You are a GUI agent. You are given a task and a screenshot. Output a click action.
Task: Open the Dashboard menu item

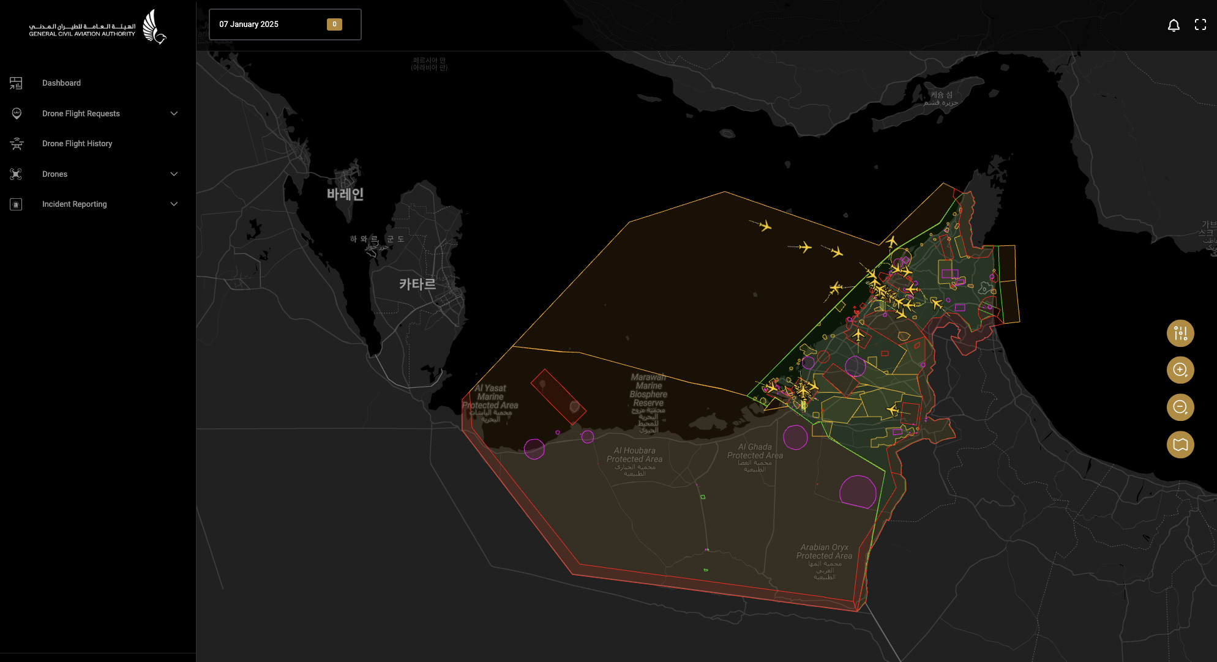[61, 83]
